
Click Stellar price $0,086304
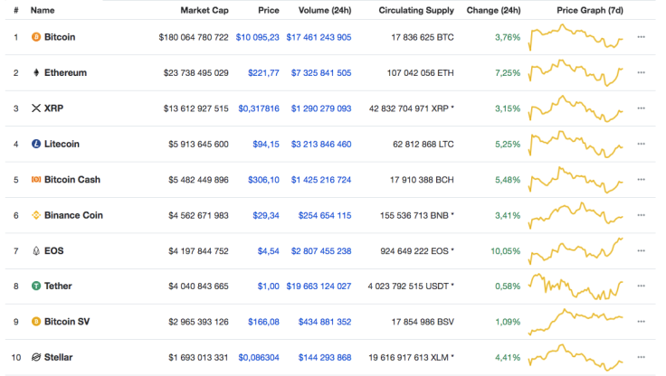click(259, 358)
